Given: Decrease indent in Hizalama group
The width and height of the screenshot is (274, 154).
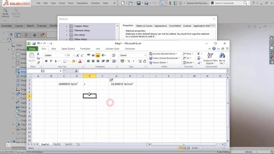Looking at the screenshot, I should 103,61.
